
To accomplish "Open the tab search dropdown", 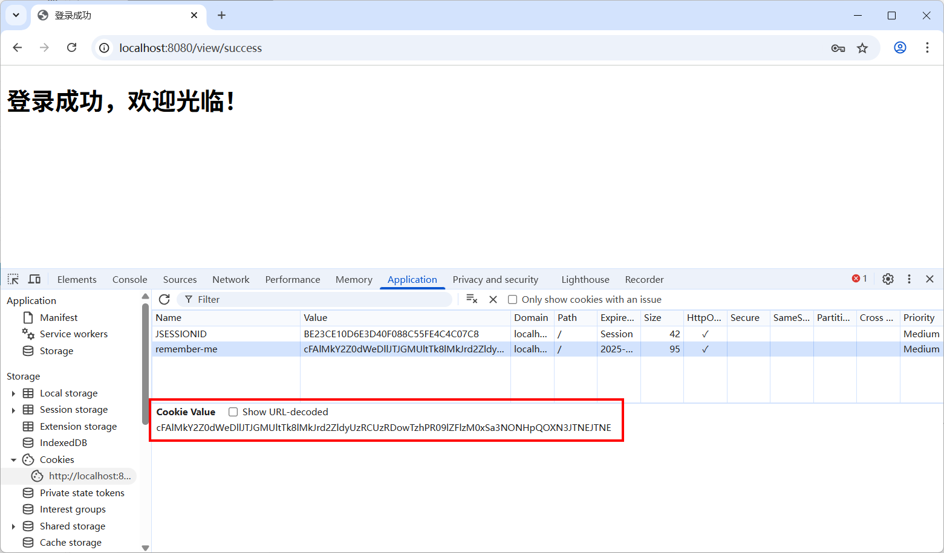I will (16, 15).
